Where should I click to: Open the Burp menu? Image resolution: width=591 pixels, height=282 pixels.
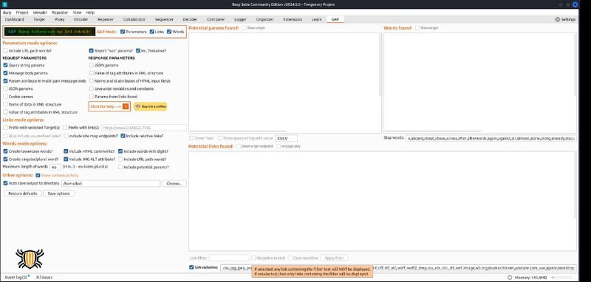(x=7, y=13)
